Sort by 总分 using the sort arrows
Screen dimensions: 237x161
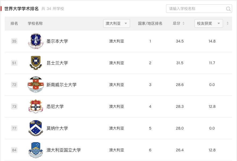[x=184, y=23]
